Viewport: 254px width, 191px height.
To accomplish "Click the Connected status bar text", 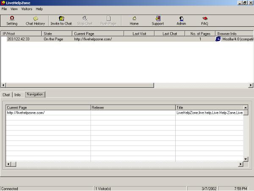I will pos(10,188).
